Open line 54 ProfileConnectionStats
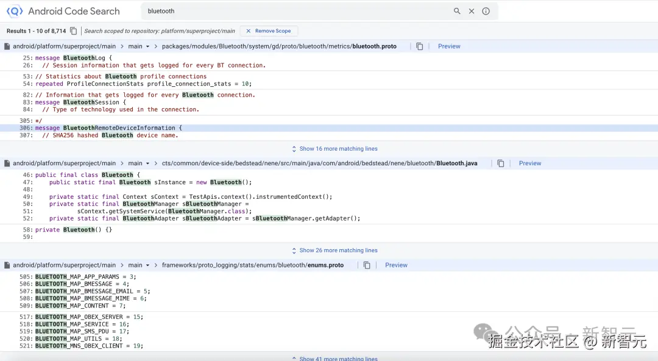The image size is (658, 361). pyautogui.click(x=144, y=84)
